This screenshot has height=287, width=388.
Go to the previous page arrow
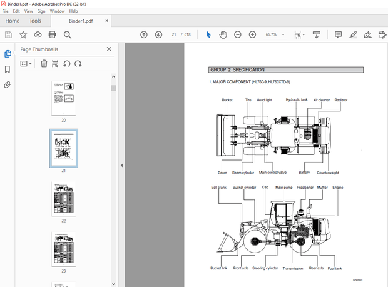(144, 34)
